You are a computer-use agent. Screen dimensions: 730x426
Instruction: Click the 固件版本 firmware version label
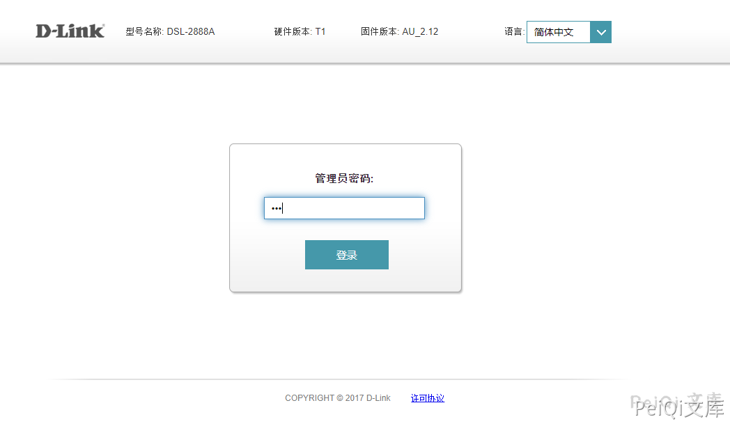[x=380, y=32]
